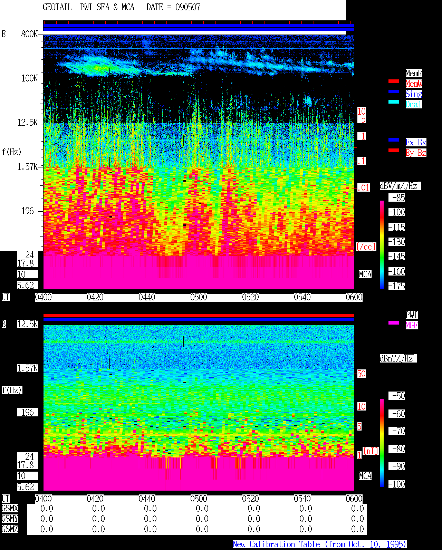Screen dimensions: 442x550
Task: Select the PWI legend label
Action: click(x=412, y=315)
